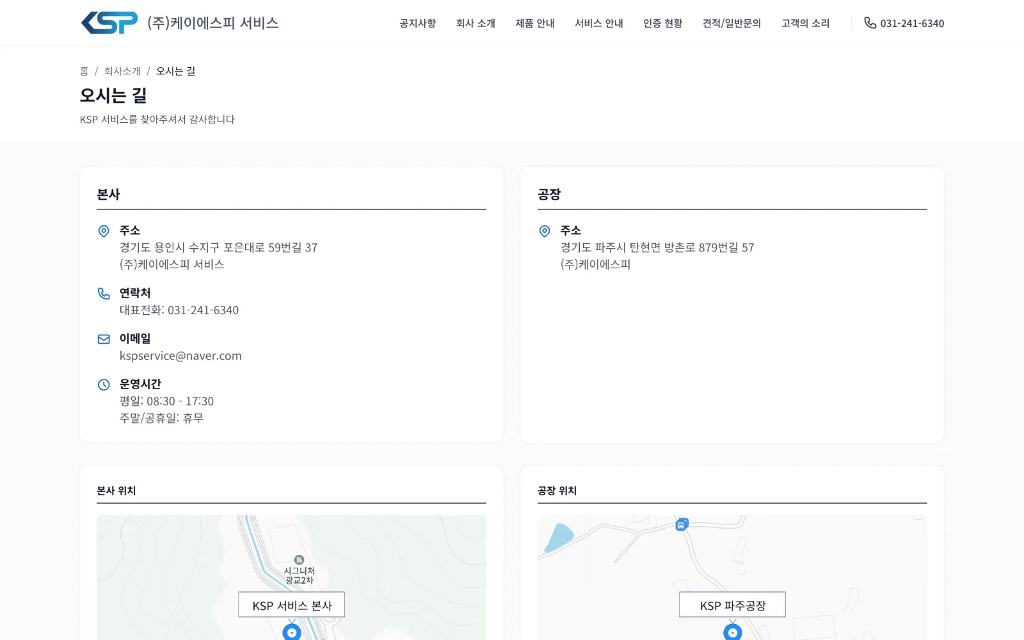
Task: Click the 회사소개 breadcrumb link
Action: coord(122,71)
